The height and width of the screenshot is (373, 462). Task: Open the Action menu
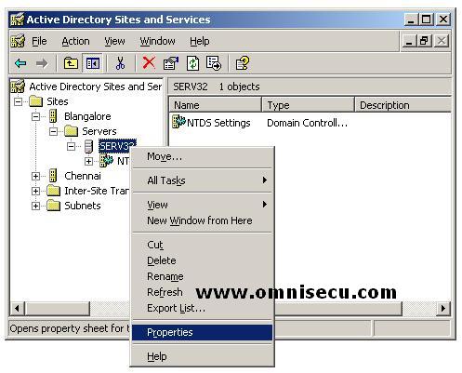[x=75, y=41]
